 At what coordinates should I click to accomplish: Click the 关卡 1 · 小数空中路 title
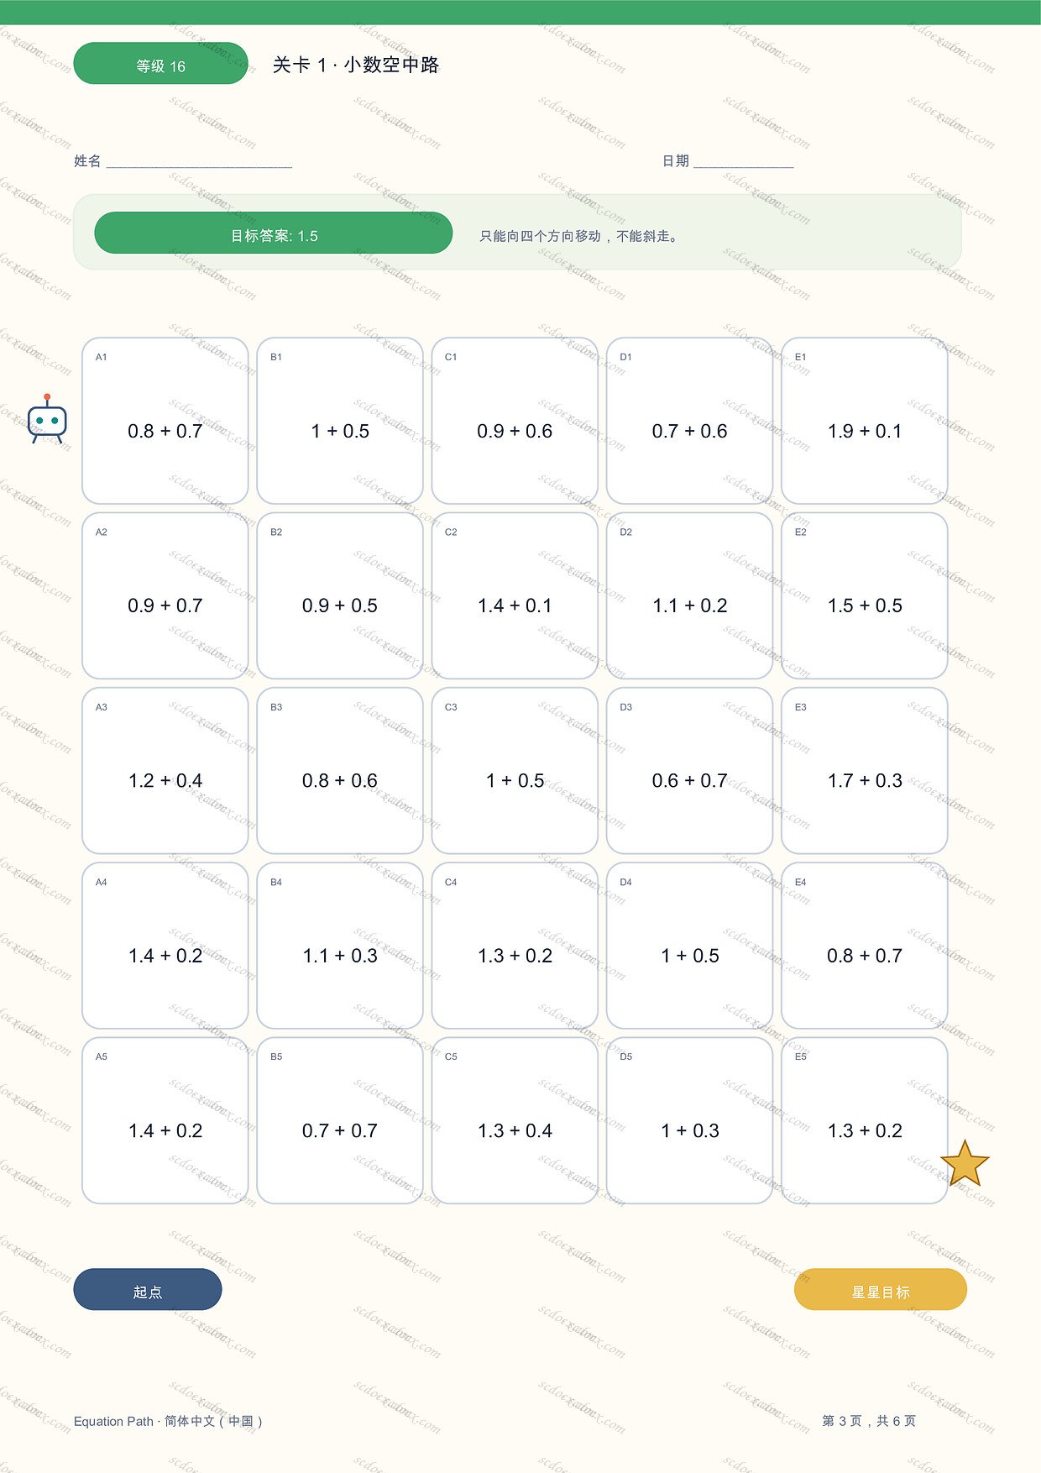click(356, 65)
